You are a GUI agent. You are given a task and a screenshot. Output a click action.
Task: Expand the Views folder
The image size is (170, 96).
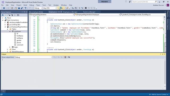(x=8, y=49)
